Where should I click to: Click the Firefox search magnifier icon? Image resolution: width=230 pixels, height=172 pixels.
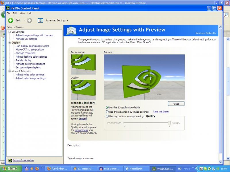point(226,15)
